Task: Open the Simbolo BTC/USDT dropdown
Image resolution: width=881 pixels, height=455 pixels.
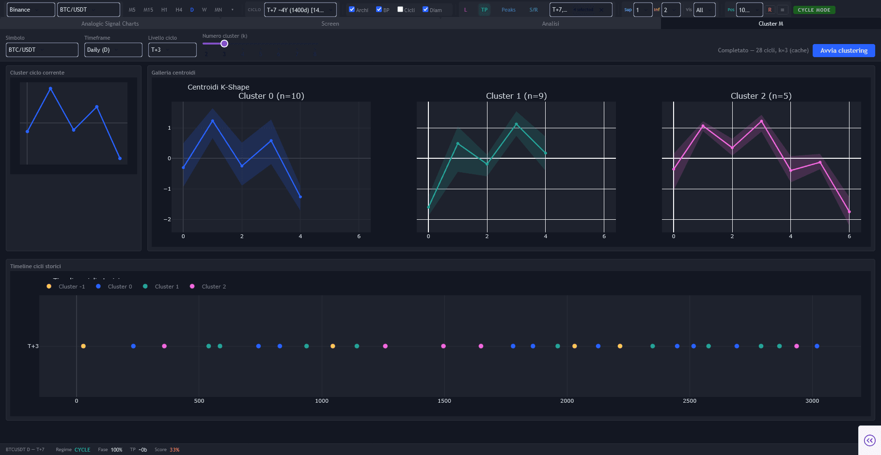Action: [x=42, y=50]
